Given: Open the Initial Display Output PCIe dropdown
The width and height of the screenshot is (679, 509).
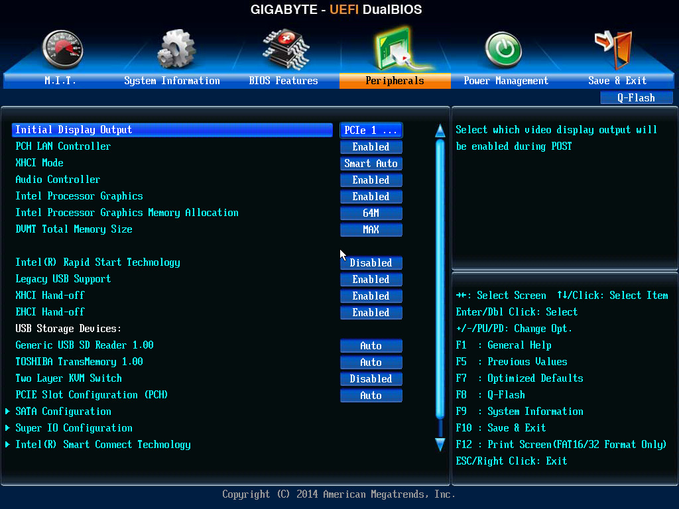Looking at the screenshot, I should 371,131.
